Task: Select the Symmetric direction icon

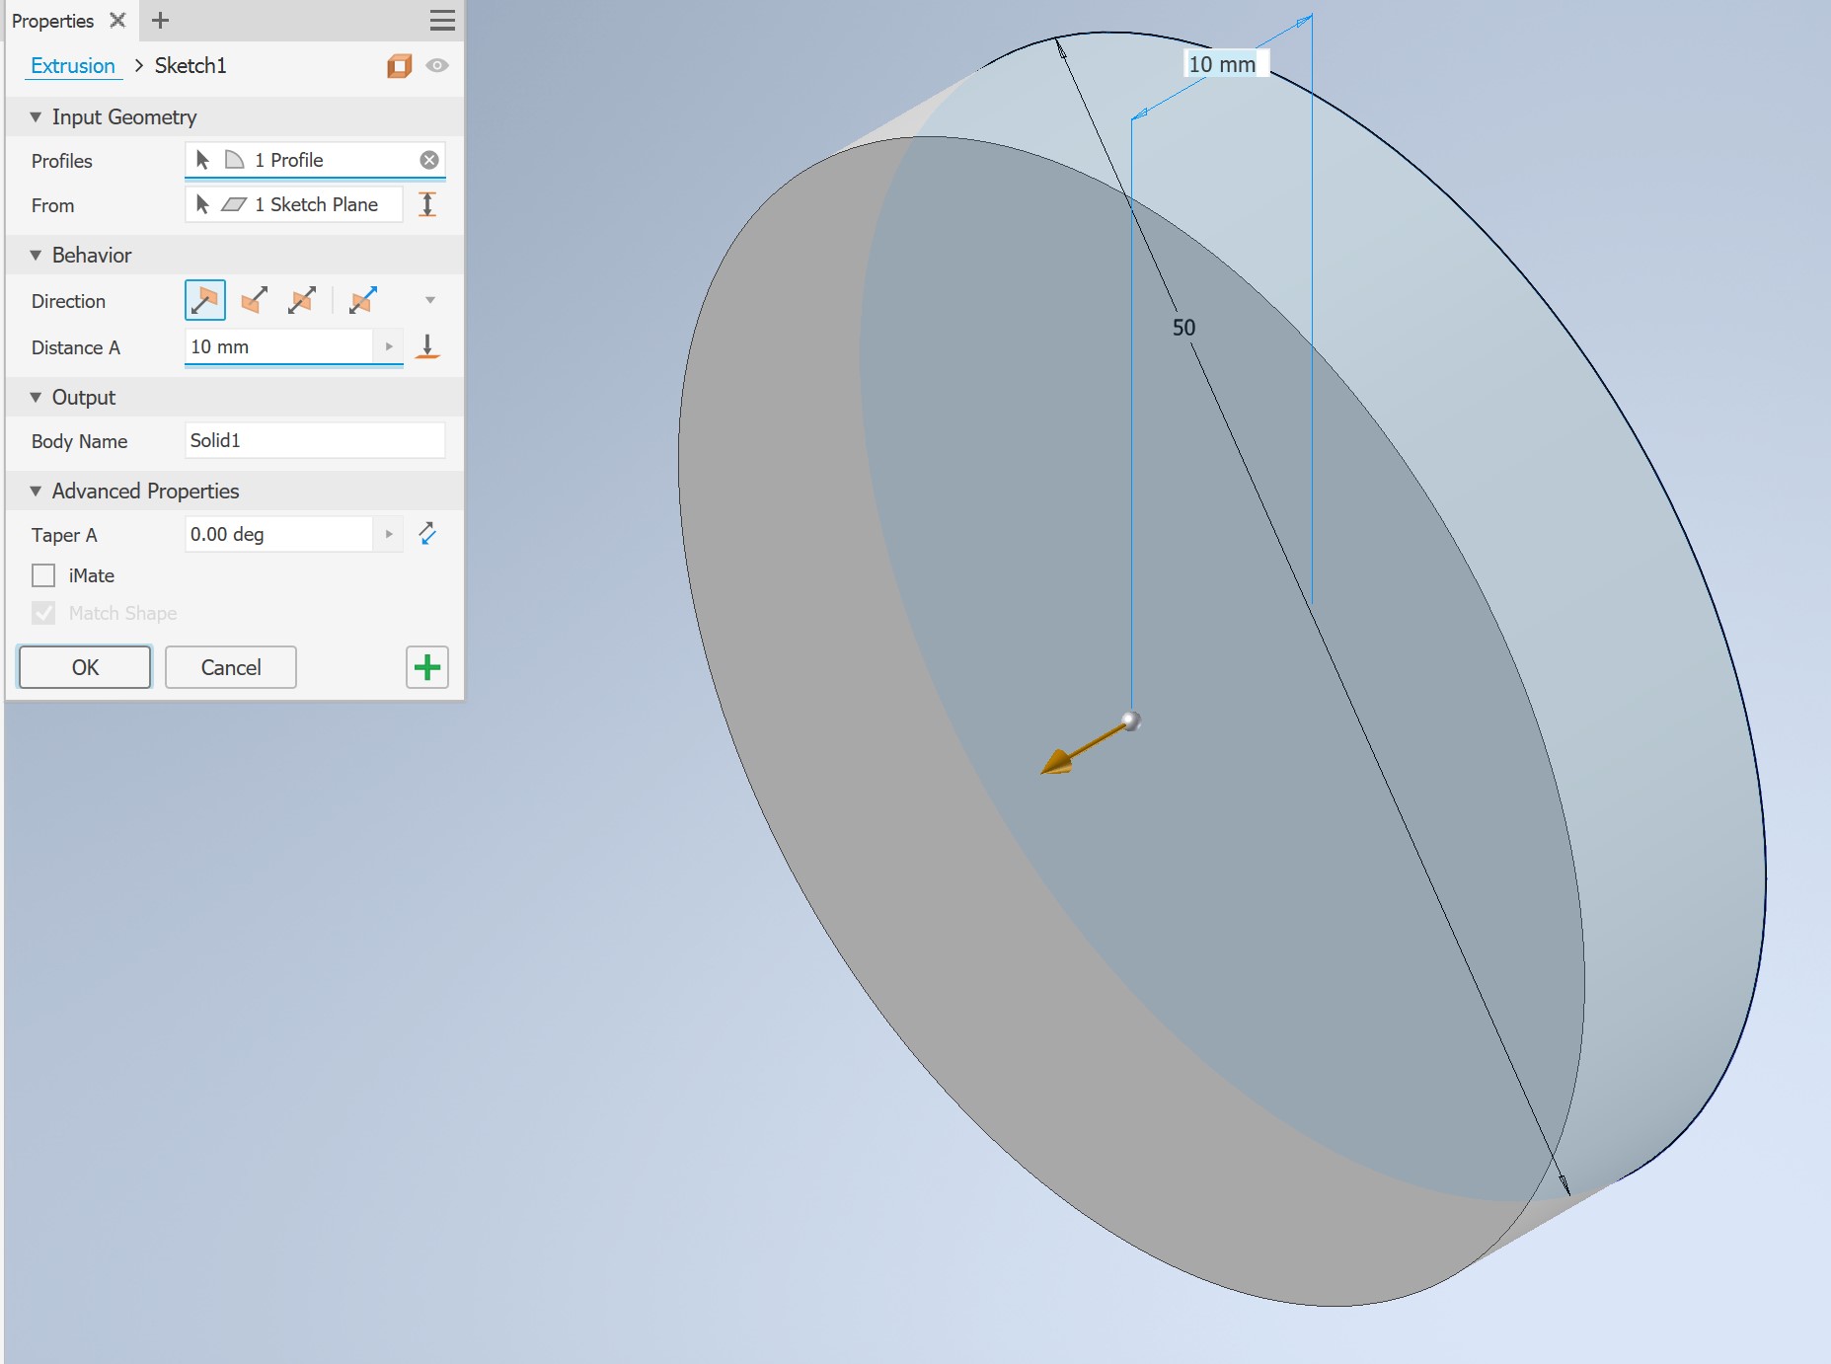Action: [x=301, y=300]
